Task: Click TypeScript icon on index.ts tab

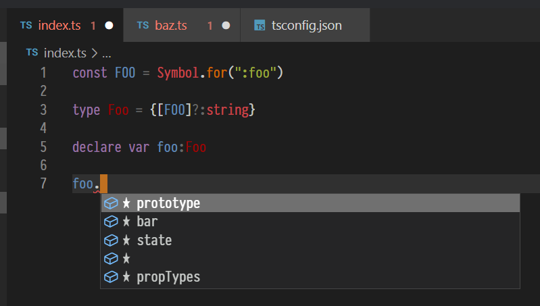Action: [x=26, y=25]
